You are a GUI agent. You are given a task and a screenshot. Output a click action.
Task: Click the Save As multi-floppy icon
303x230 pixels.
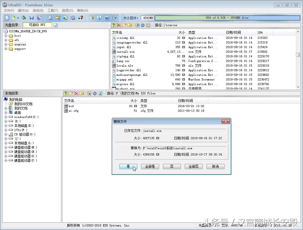(x=39, y=18)
